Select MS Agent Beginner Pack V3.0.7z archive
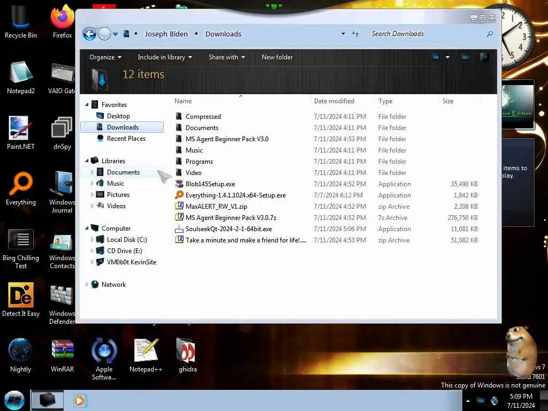 231,217
